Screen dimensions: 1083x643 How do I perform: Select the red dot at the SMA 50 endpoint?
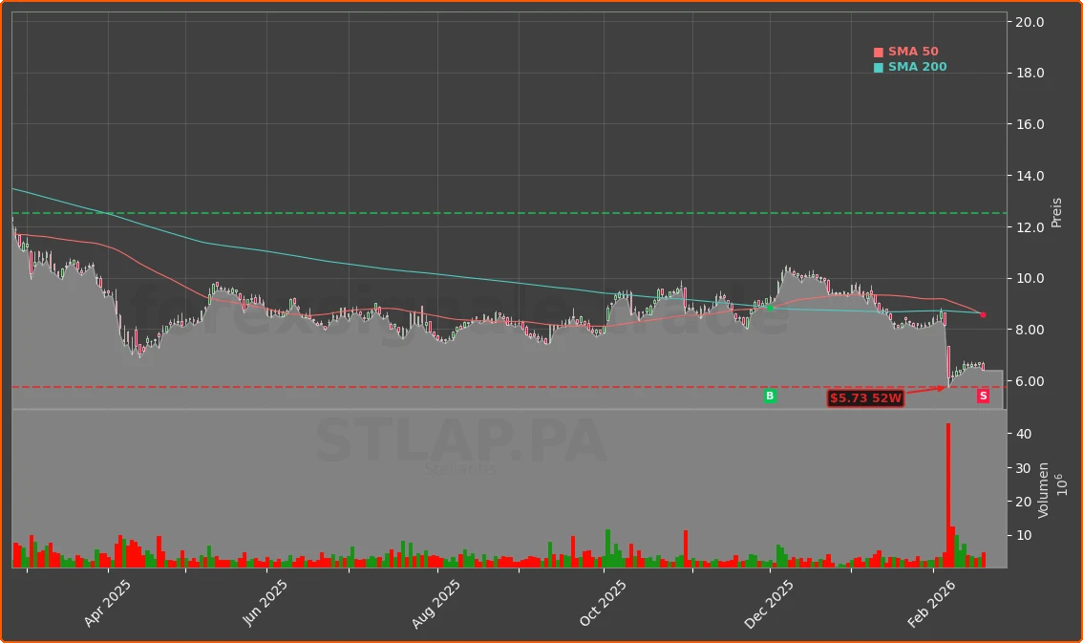tap(983, 314)
